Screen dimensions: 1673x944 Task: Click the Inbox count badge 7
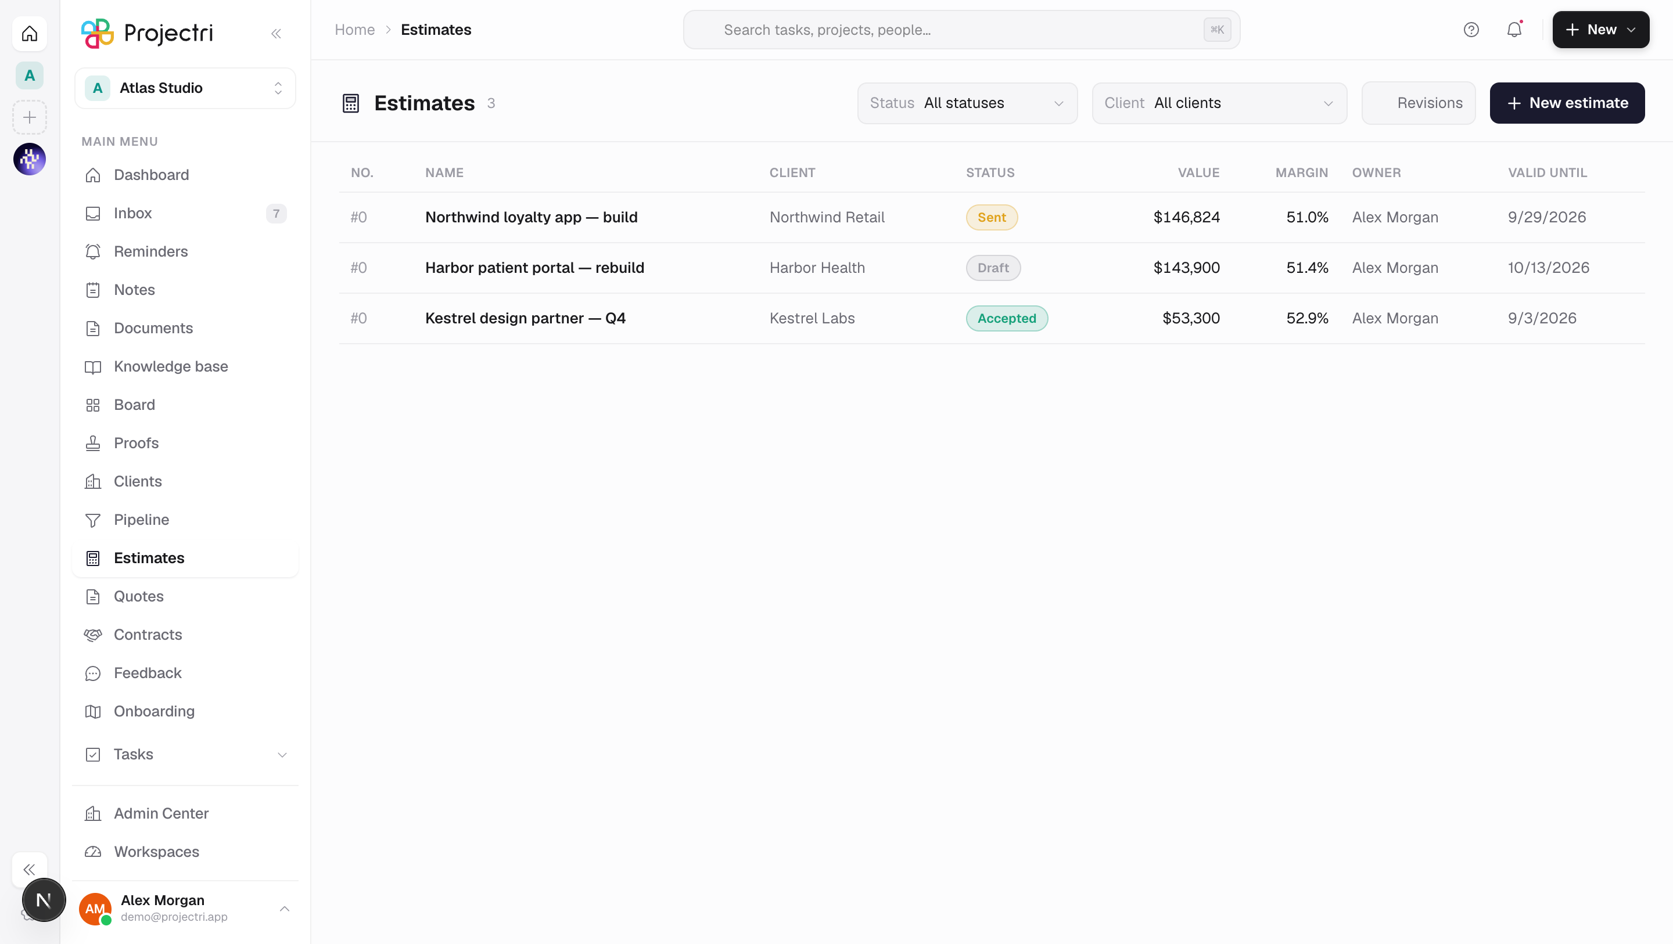tap(276, 214)
